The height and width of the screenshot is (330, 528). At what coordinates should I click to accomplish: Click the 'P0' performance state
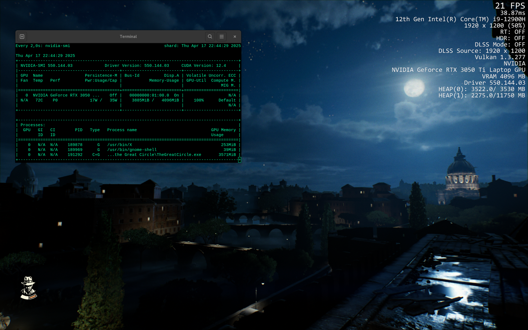(55, 100)
